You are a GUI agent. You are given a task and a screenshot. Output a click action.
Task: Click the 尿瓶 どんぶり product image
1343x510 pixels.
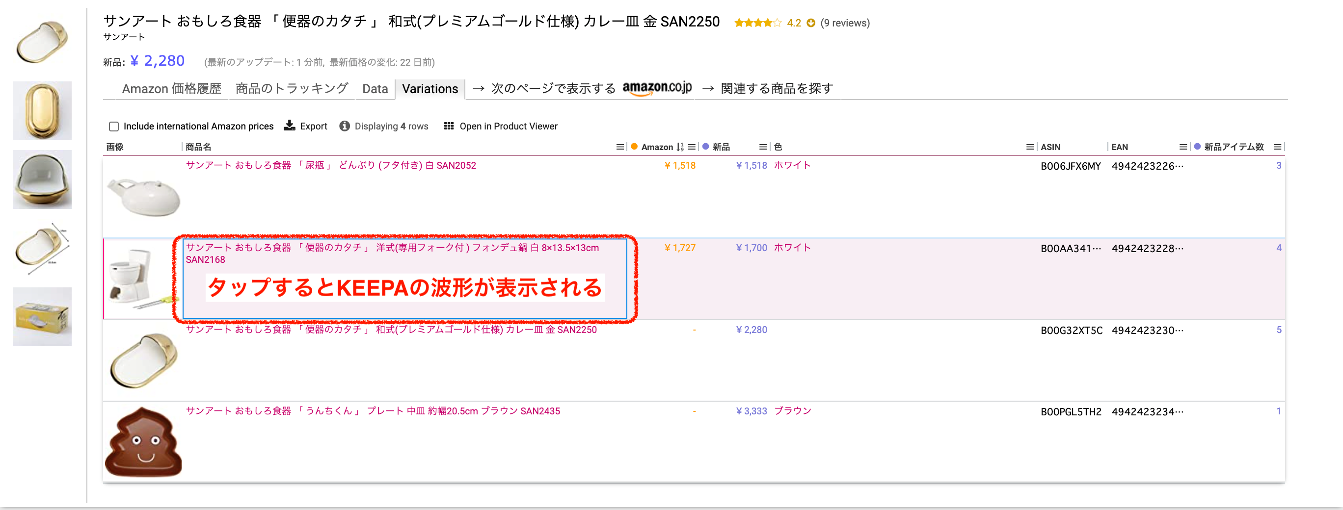[143, 197]
